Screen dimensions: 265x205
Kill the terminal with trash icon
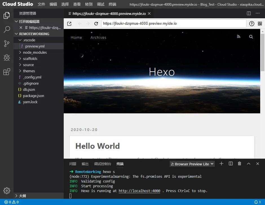[239, 164]
